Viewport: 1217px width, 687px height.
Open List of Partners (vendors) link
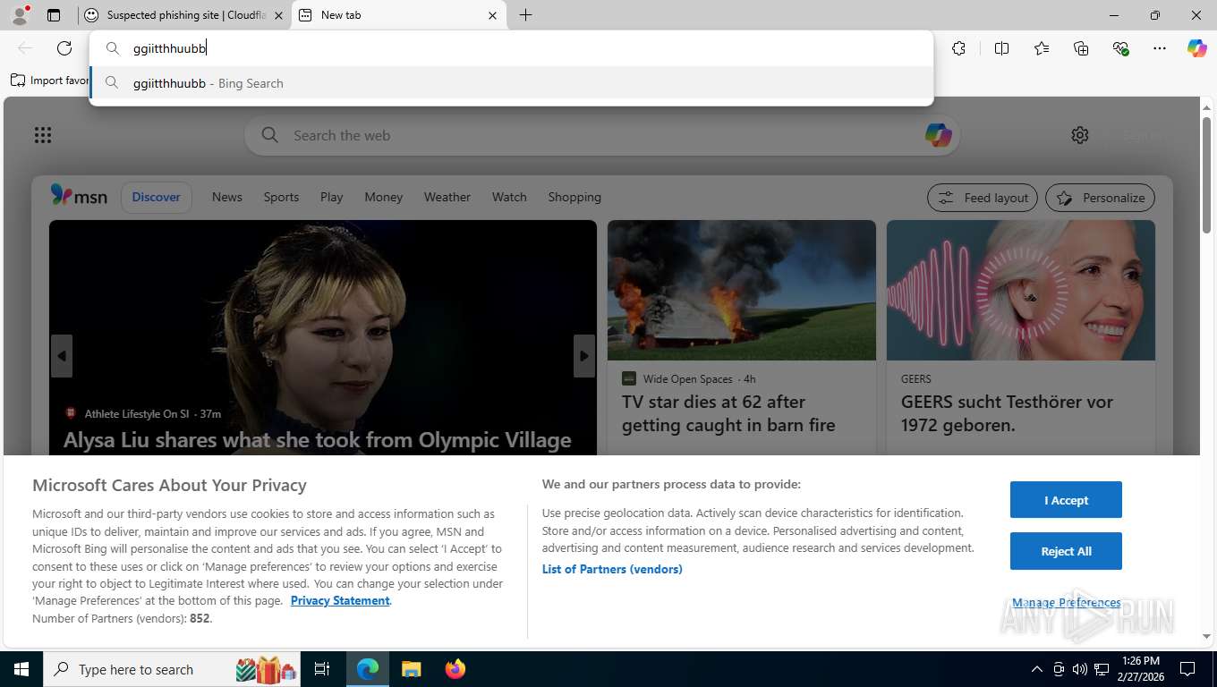tap(612, 569)
